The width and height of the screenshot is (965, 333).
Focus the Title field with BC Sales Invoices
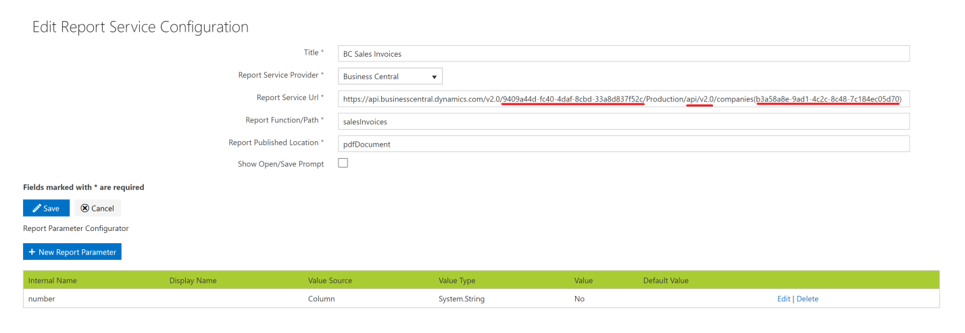[x=623, y=54]
